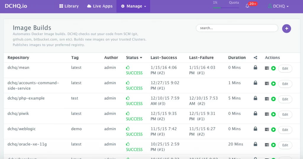Run build for dchq/mean with play icon
The height and width of the screenshot is (159, 303).
coord(273,68)
